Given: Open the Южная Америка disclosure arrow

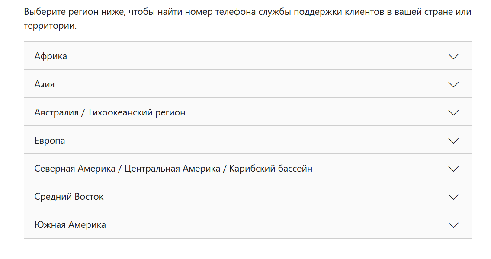Looking at the screenshot, I should (x=453, y=225).
